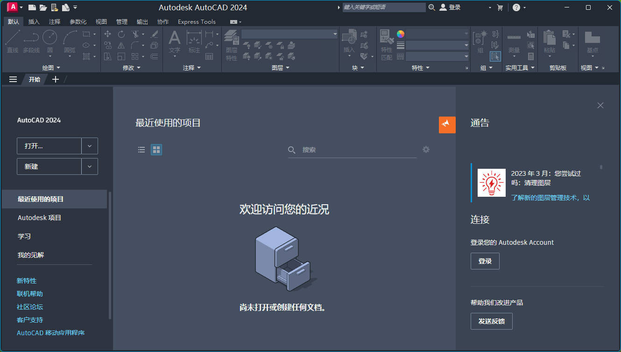This screenshot has width=621, height=352.
Task: Select the Line (直线) tool
Action: (x=13, y=41)
